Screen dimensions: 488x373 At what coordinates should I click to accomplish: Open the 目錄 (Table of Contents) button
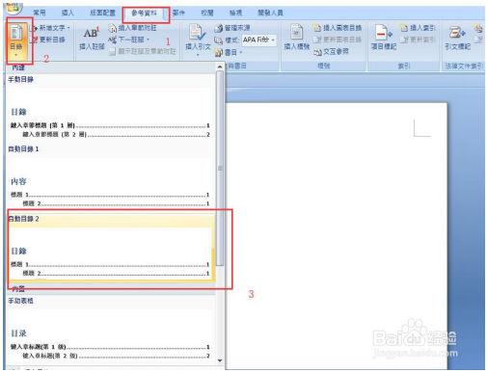[16, 40]
